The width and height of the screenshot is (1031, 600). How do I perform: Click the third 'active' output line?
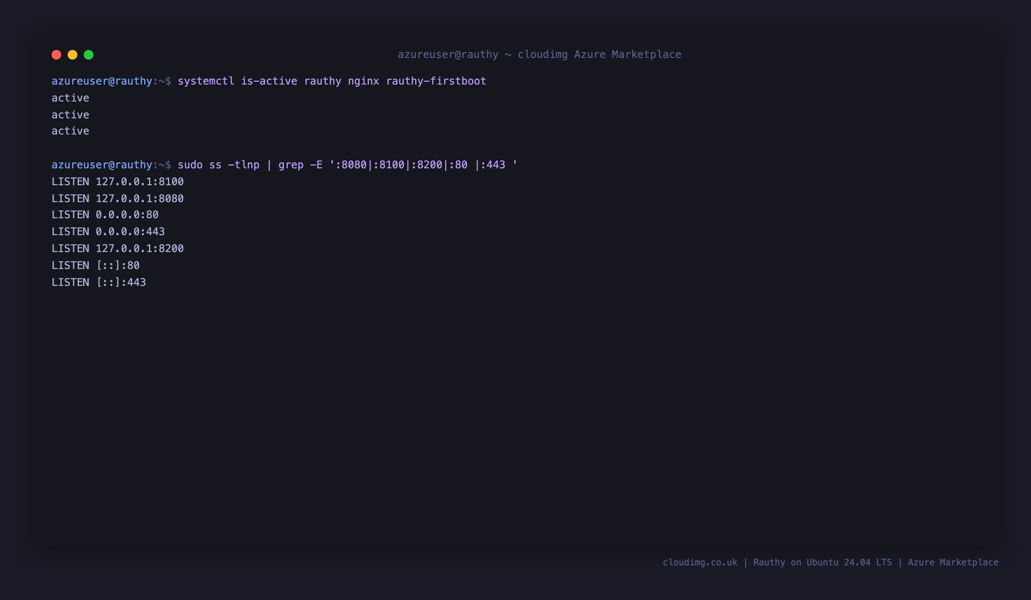[70, 131]
